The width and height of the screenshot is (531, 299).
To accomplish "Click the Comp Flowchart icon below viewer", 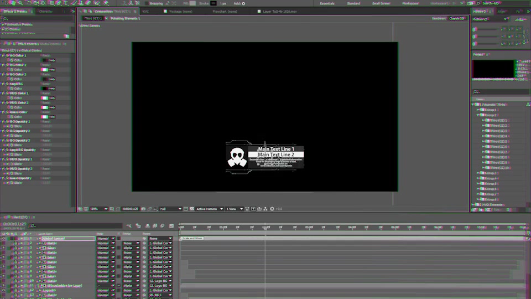I will (265, 209).
